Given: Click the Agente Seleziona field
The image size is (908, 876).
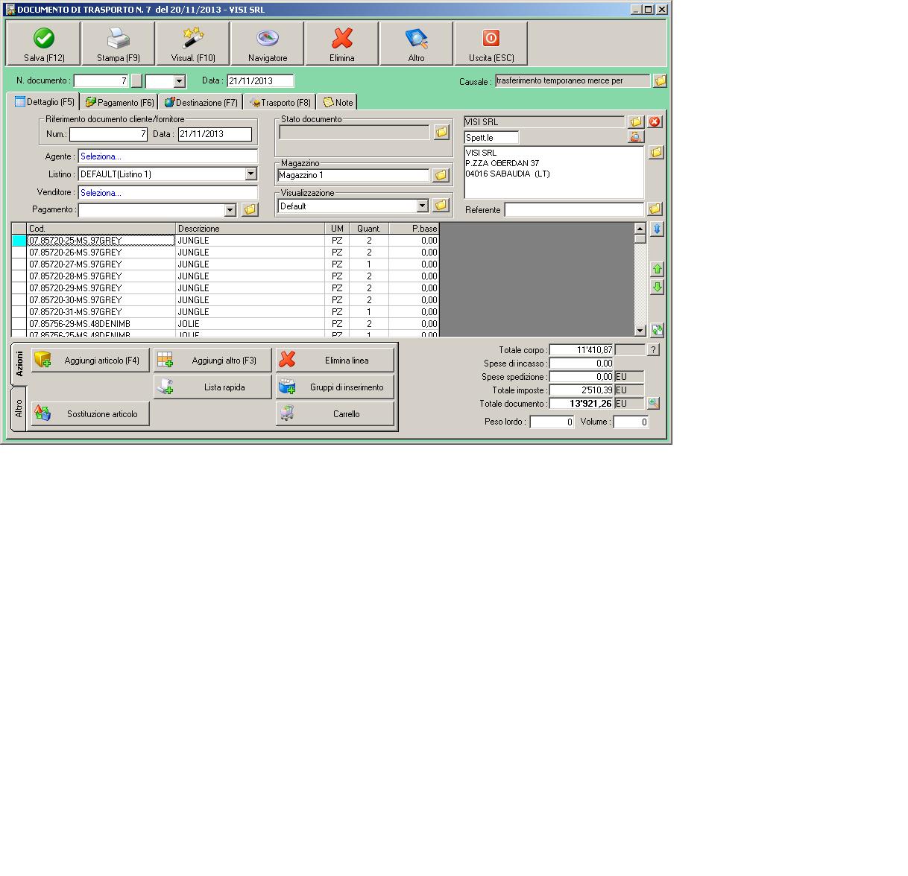Looking at the screenshot, I should (168, 156).
